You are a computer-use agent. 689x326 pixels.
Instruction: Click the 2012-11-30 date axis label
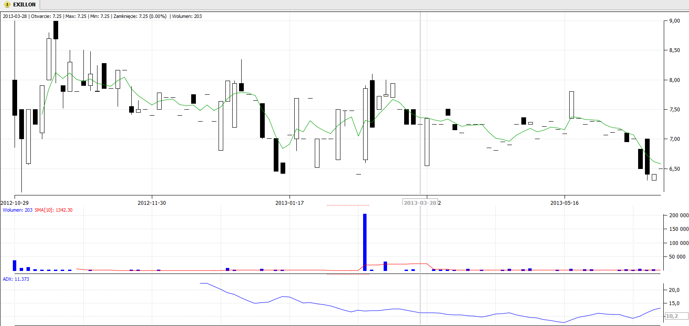(x=152, y=203)
